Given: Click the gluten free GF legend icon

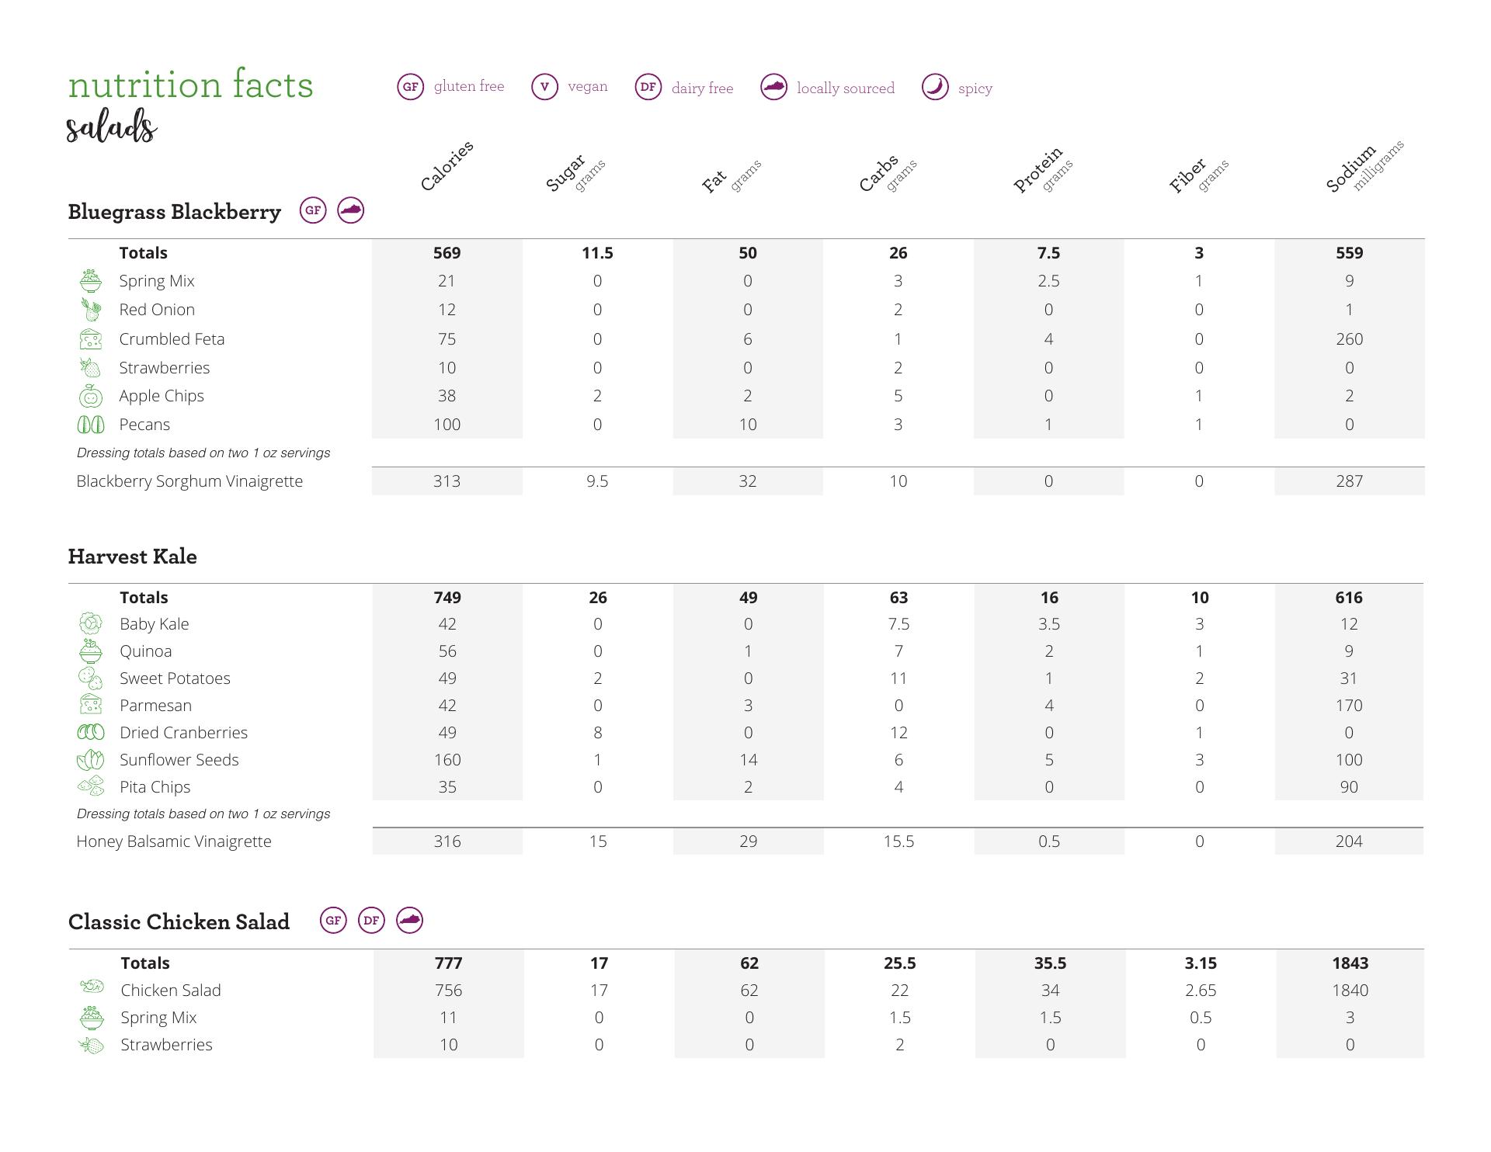Looking at the screenshot, I should coord(411,87).
